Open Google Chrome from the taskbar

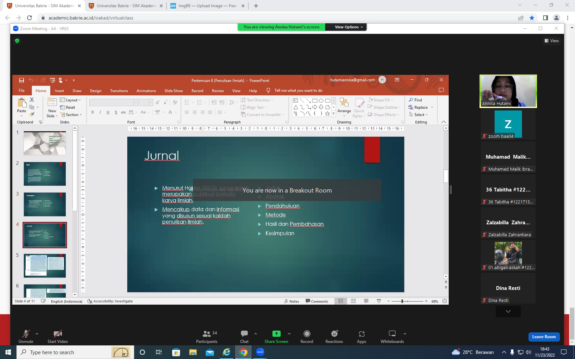click(x=243, y=352)
